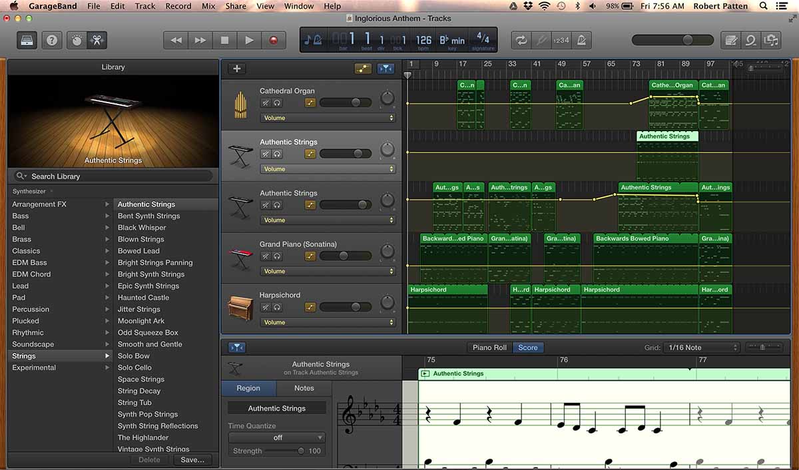Viewport: 799px width, 470px height.
Task: Start playback with the Play button
Action: point(249,40)
